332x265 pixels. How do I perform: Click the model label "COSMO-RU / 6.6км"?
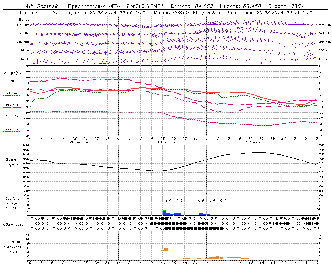point(197,13)
